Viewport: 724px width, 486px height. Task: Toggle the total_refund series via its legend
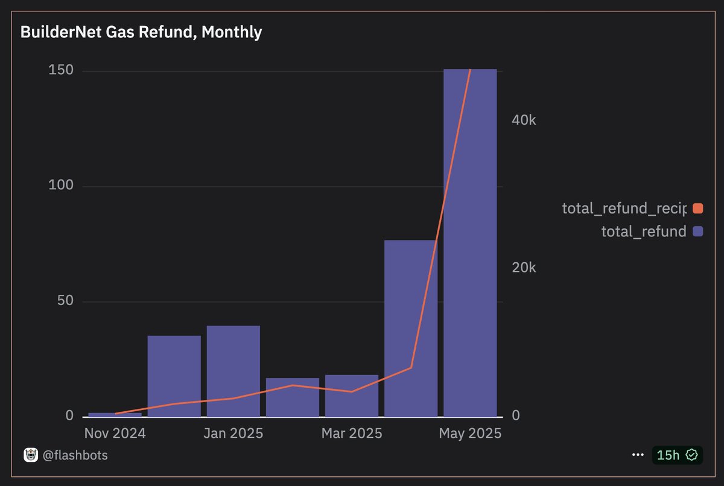(644, 231)
